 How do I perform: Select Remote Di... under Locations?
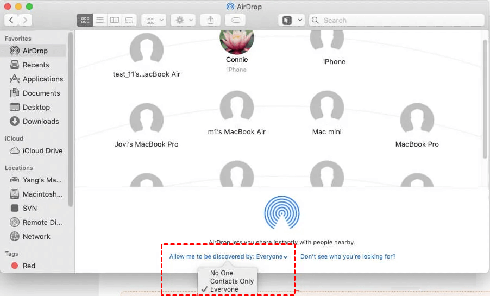[33, 222]
